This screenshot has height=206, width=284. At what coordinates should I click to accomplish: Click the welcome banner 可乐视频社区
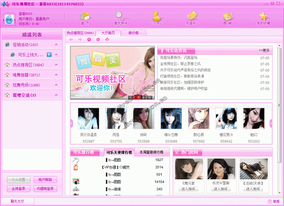[112, 73]
